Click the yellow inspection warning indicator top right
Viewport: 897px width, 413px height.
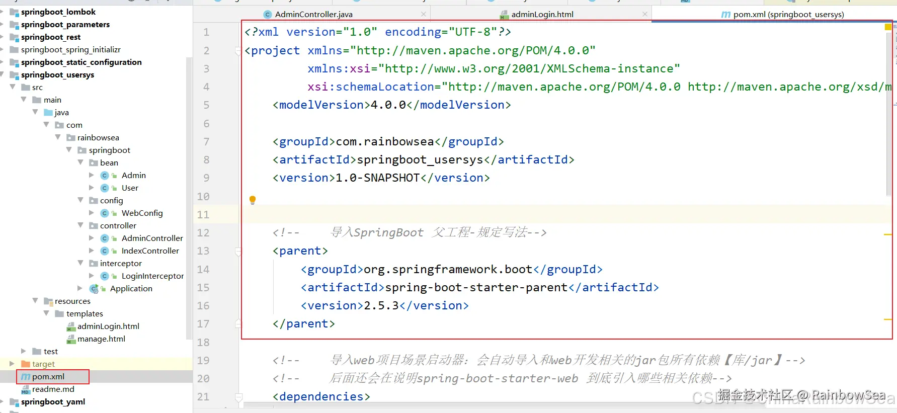888,27
